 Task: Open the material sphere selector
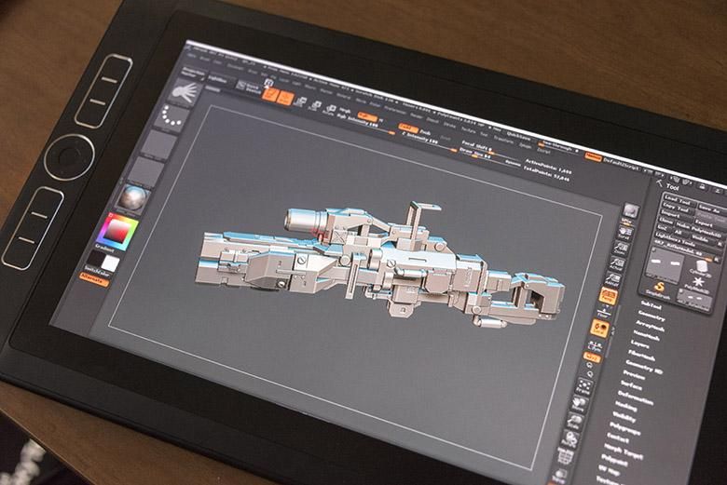133,198
